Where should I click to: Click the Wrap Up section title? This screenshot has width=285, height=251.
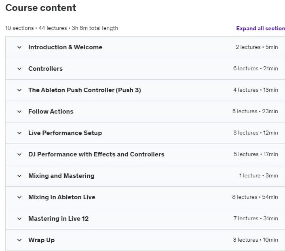click(x=42, y=240)
